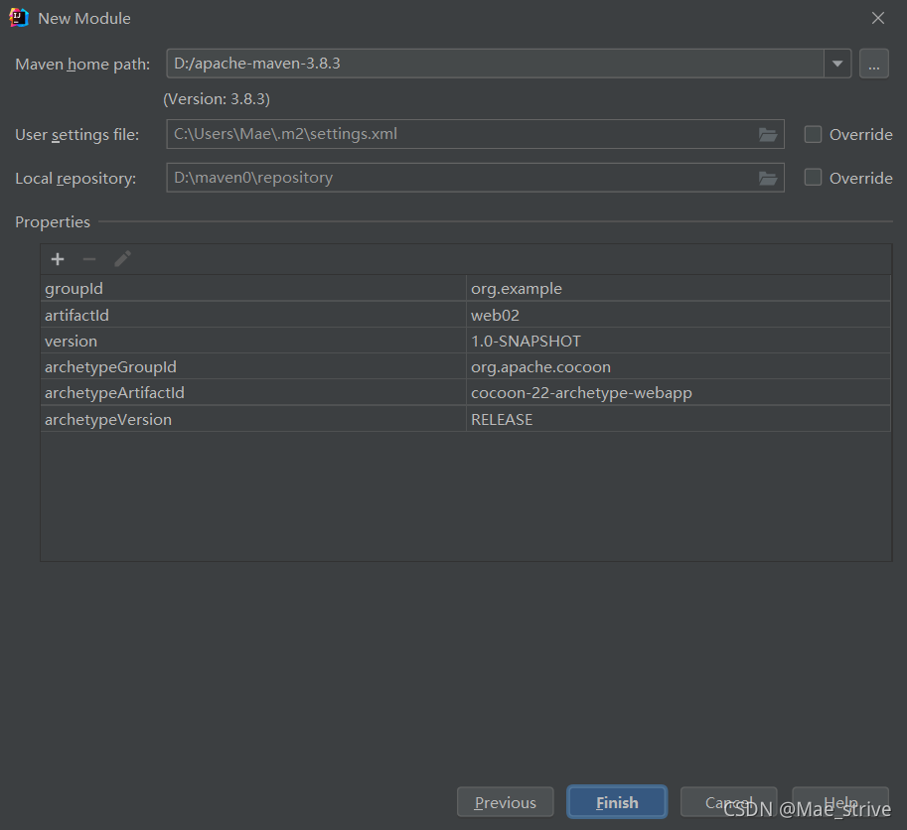Screen dimensions: 907x830
Task: Click the web02 value cell
Action: click(x=679, y=315)
